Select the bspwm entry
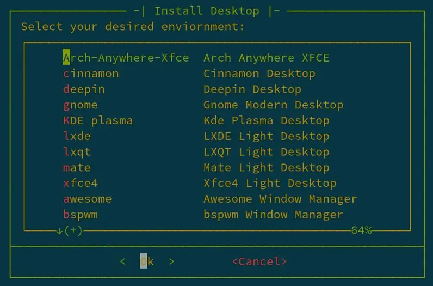This screenshot has height=286, width=433. coord(81,215)
